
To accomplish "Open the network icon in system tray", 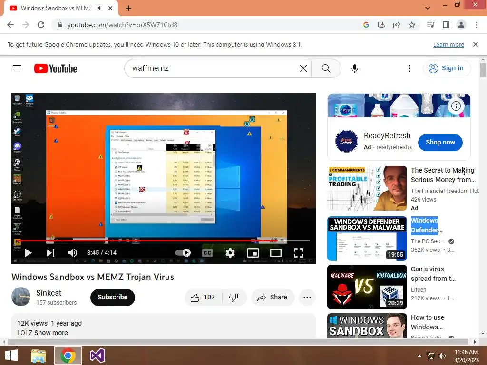I will [431, 356].
